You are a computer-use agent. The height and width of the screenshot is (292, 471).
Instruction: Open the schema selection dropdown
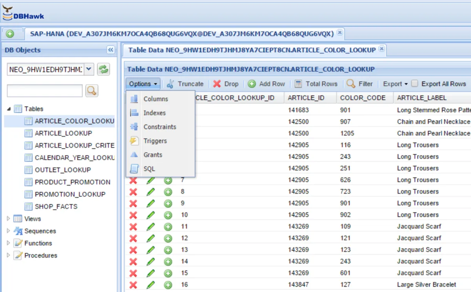pos(89,69)
